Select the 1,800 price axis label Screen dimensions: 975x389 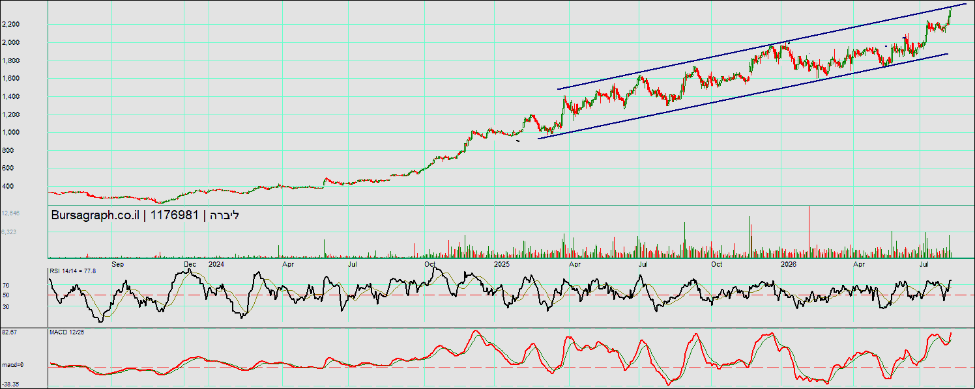coord(10,60)
